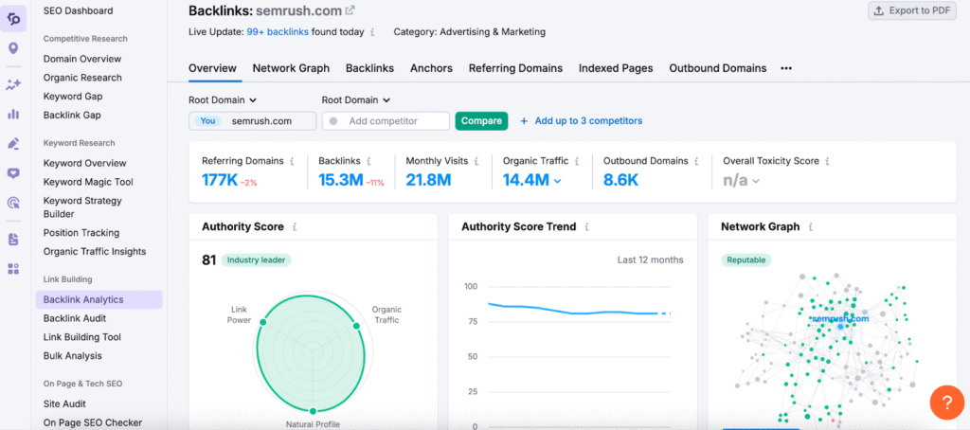
Task: Click info icon beside Monthly Visits
Action: pyautogui.click(x=476, y=161)
